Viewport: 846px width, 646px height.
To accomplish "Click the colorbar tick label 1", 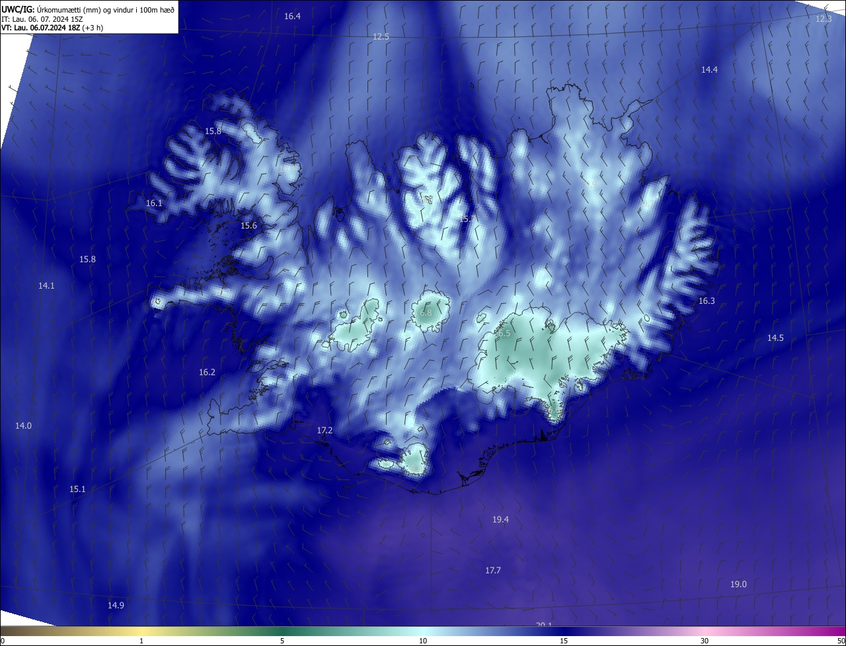I will coord(141,641).
